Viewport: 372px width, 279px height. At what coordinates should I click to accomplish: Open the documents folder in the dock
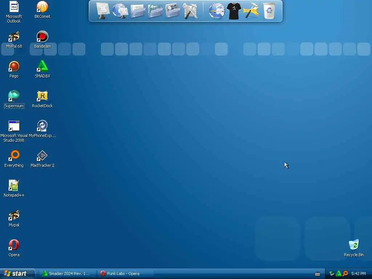(x=138, y=11)
